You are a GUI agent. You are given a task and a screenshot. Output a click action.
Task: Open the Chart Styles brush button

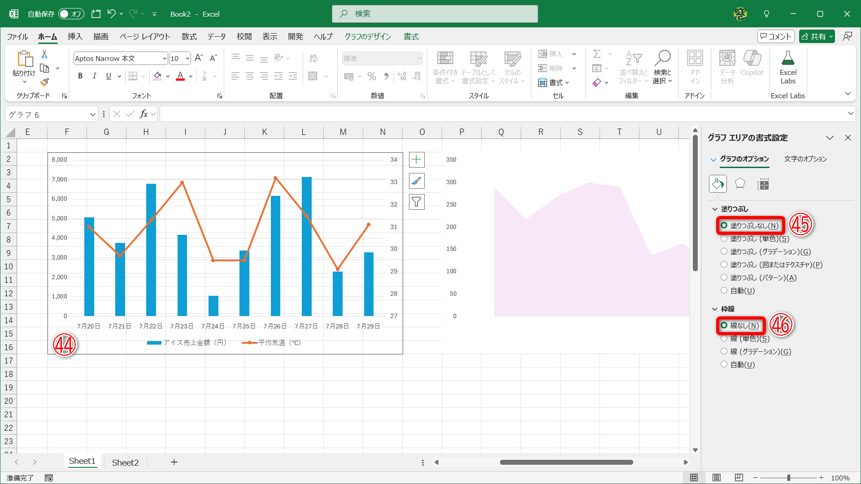(x=417, y=181)
